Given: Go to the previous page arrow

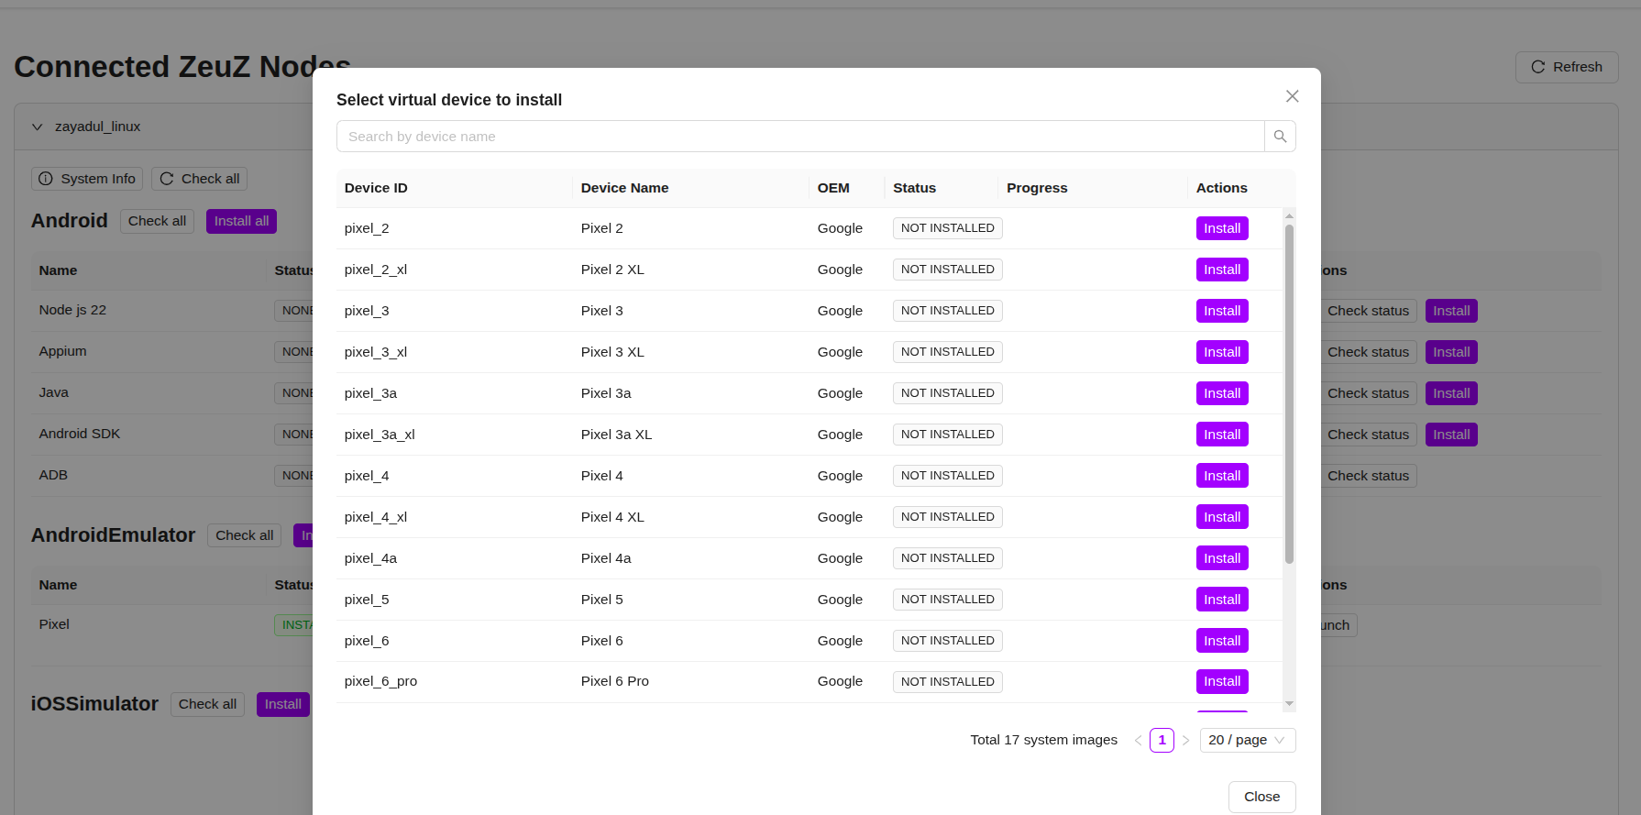Looking at the screenshot, I should (x=1138, y=741).
